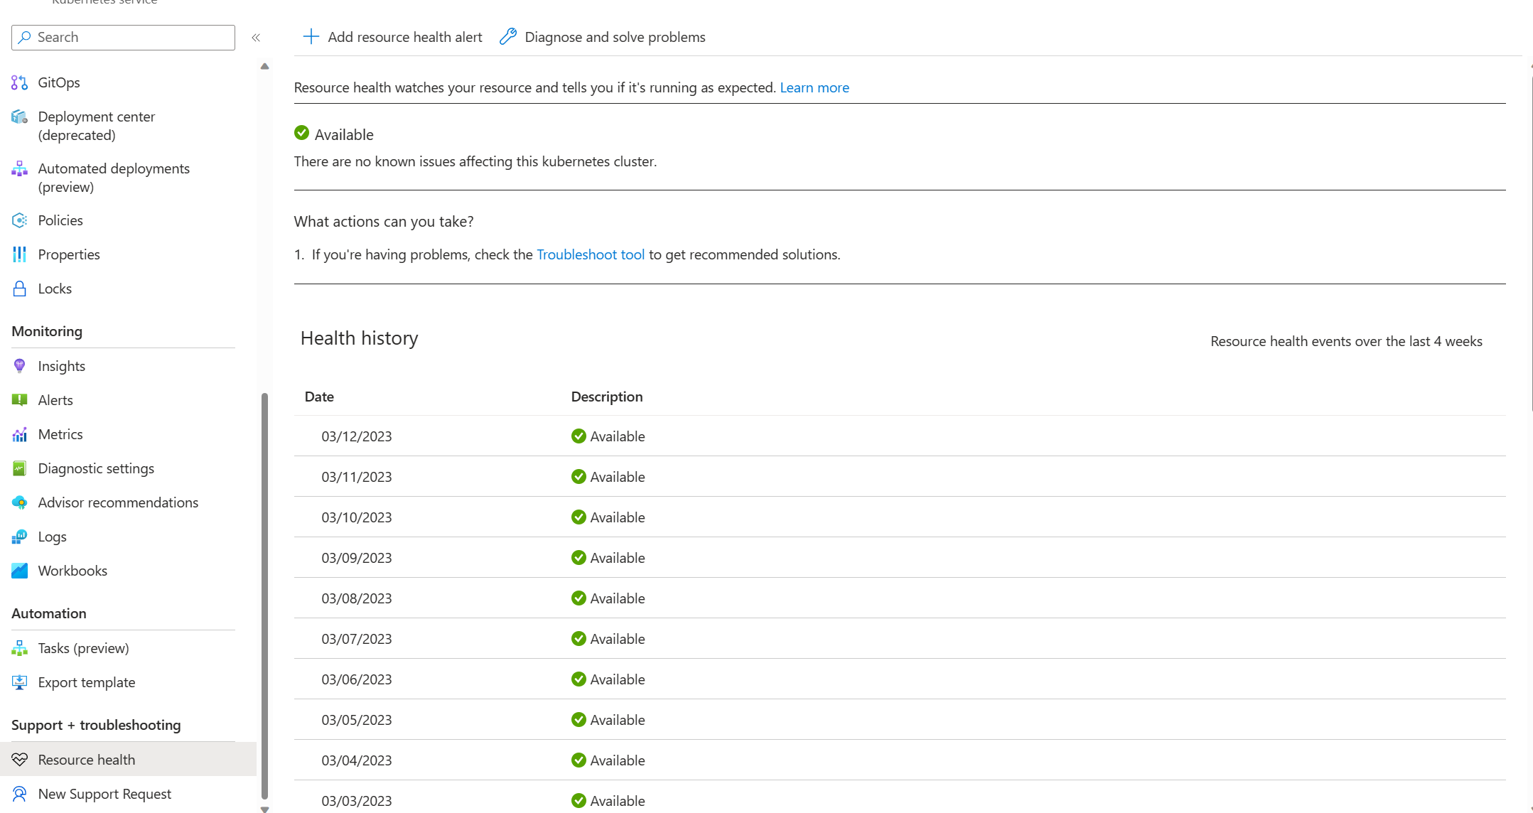This screenshot has width=1533, height=813.
Task: Click the sidebar vertical scrollbar thumb
Action: 265,596
